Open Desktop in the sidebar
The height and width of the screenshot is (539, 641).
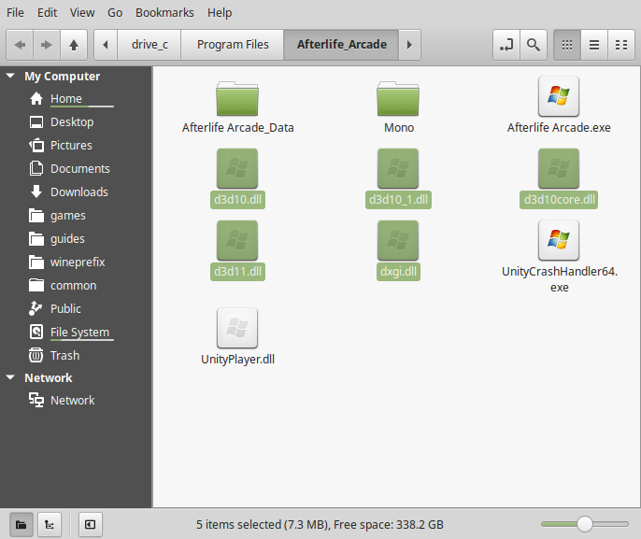click(x=76, y=121)
